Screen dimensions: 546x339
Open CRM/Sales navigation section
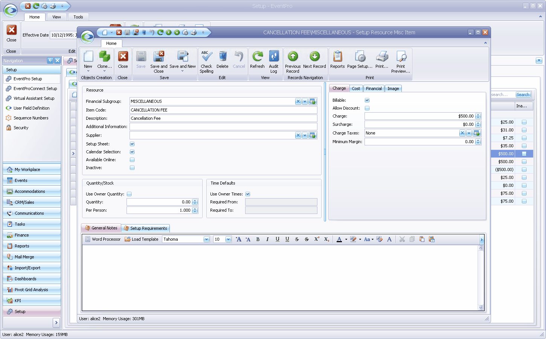[x=32, y=202]
